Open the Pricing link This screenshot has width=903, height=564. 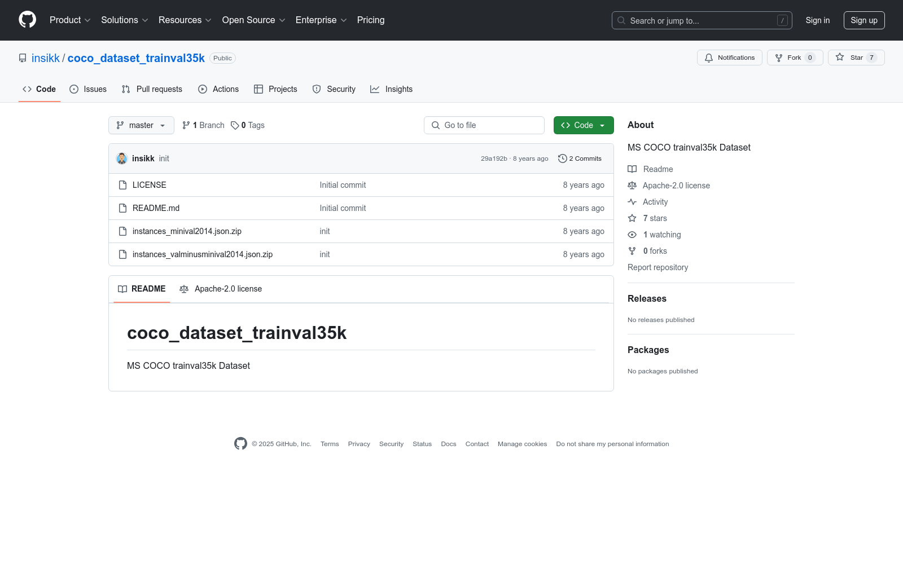371,20
